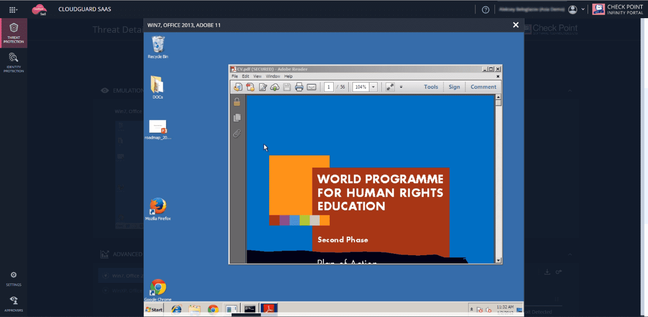Click the email envelope icon in toolbar
This screenshot has width=648, height=317.
311,87
